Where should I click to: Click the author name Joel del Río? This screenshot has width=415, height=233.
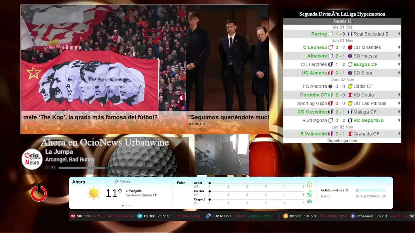pos(196,124)
